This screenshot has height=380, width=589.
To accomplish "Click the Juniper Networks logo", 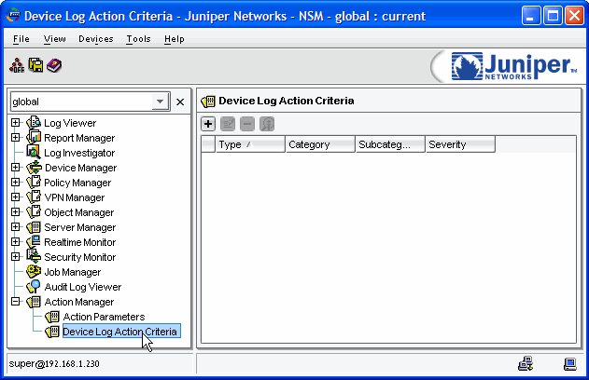I will point(514,66).
